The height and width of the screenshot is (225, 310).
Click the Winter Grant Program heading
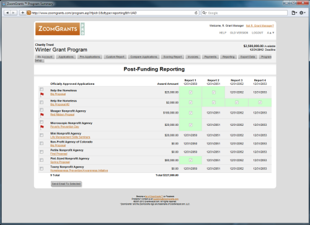pyautogui.click(x=61, y=50)
